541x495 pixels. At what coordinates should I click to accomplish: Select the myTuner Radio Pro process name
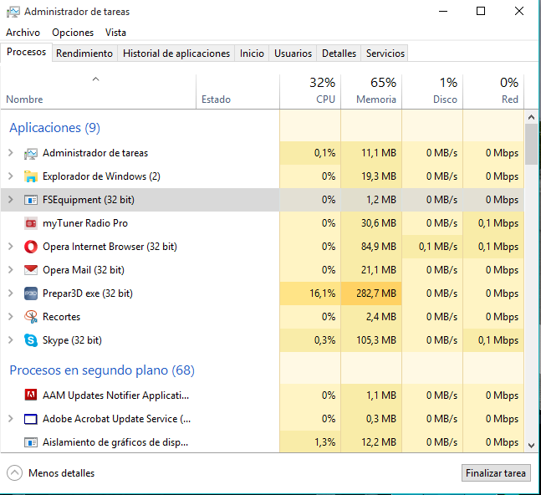[85, 223]
